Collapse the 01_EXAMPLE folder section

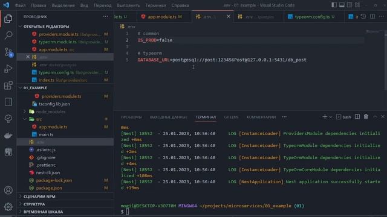65,88
